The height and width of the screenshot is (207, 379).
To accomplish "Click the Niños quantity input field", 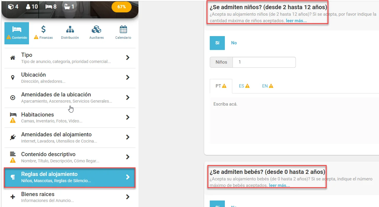I will coord(264,62).
